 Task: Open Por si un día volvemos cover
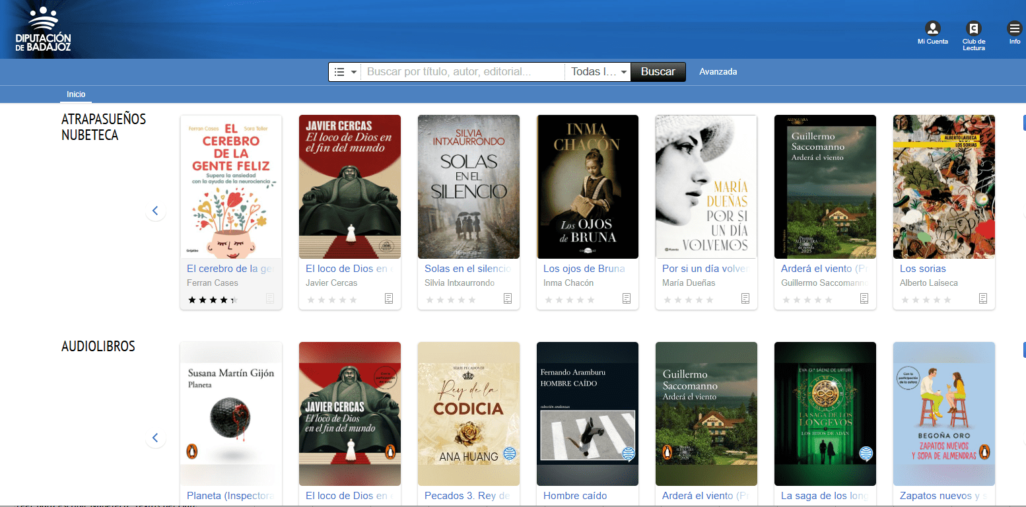pos(706,187)
